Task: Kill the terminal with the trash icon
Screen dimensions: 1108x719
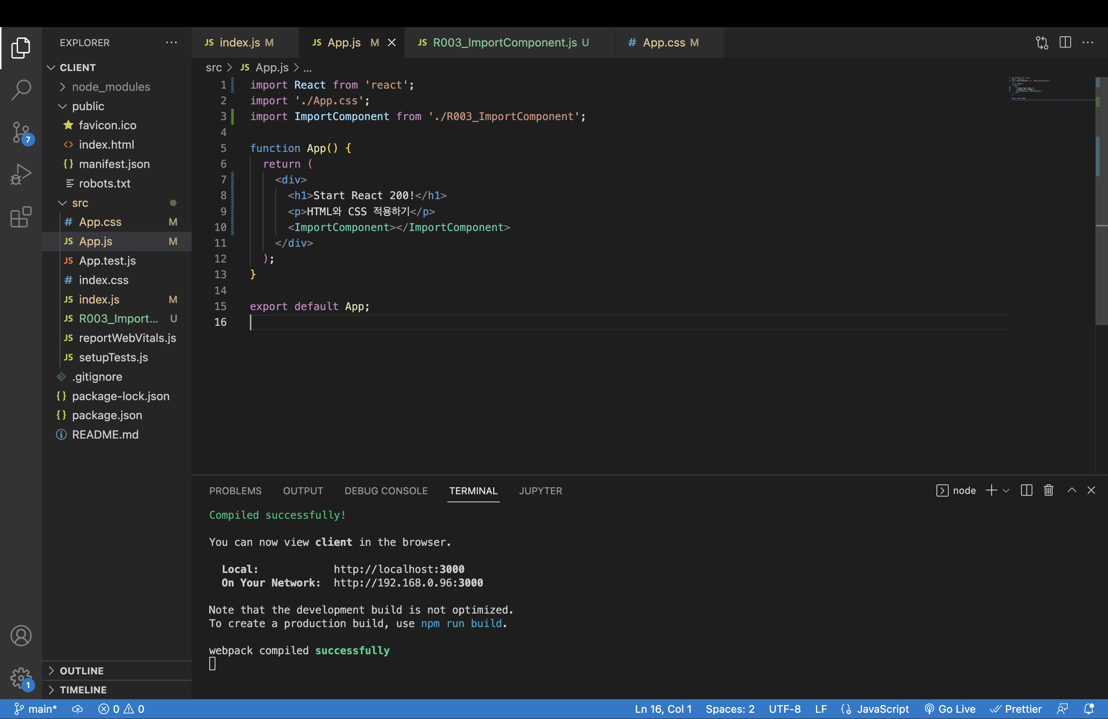Action: (x=1048, y=490)
